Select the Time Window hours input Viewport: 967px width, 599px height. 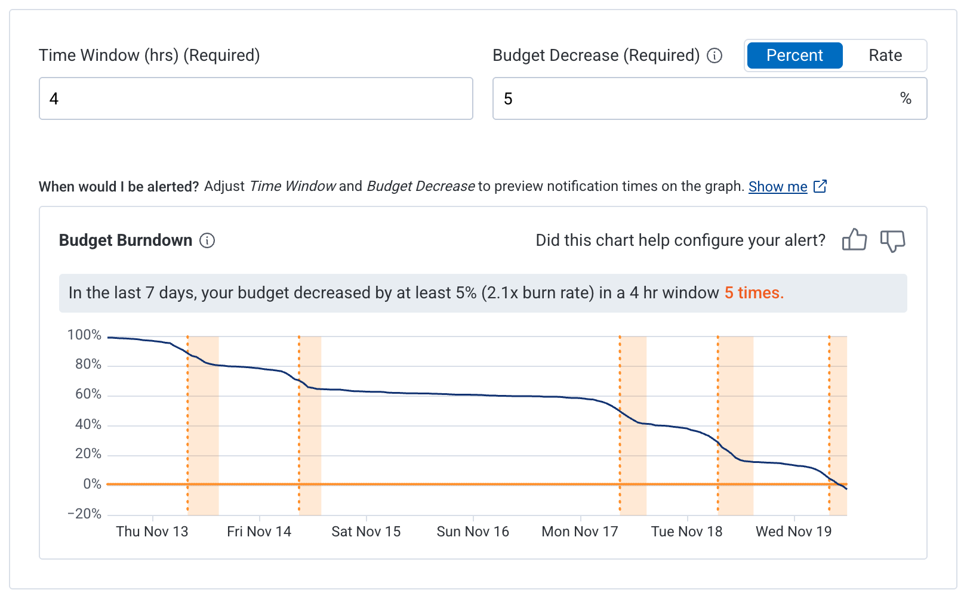tap(255, 98)
